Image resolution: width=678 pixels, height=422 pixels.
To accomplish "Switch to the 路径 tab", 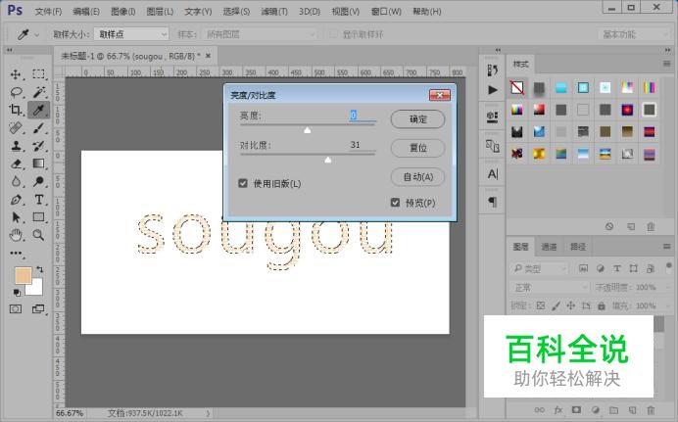I will pos(578,247).
